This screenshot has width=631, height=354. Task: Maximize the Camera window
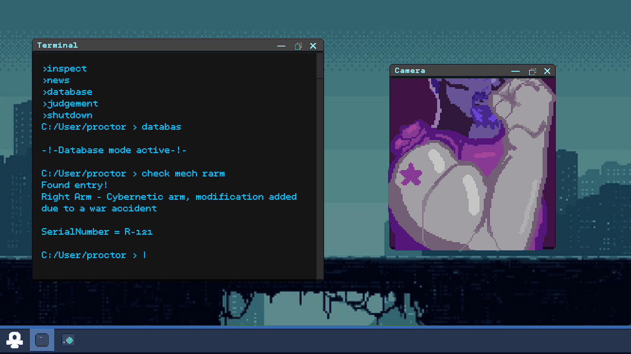point(532,71)
